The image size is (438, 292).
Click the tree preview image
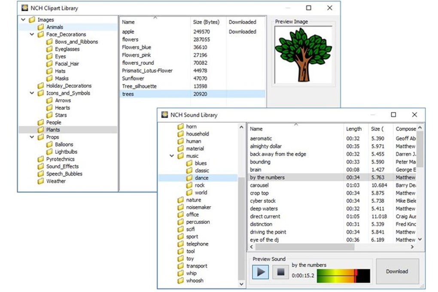(x=303, y=55)
